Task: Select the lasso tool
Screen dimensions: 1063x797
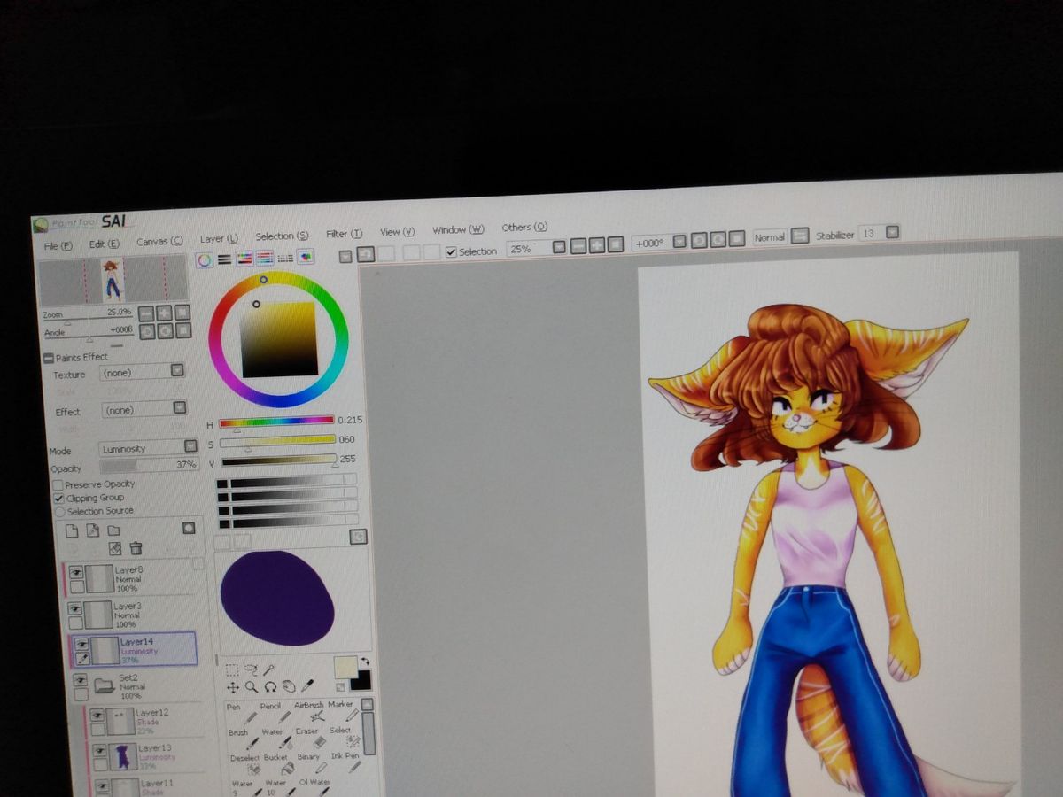Action: tap(251, 670)
